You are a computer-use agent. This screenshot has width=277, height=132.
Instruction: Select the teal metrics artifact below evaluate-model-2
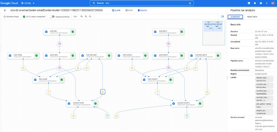pos(187,115)
